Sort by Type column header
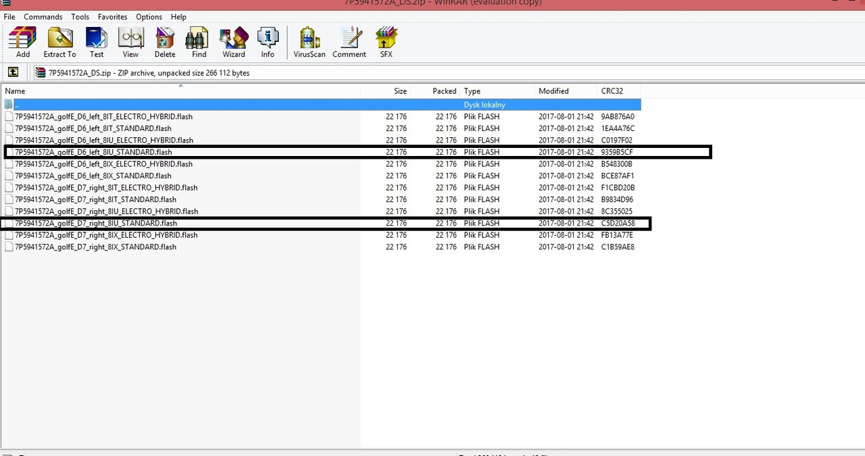 click(498, 91)
